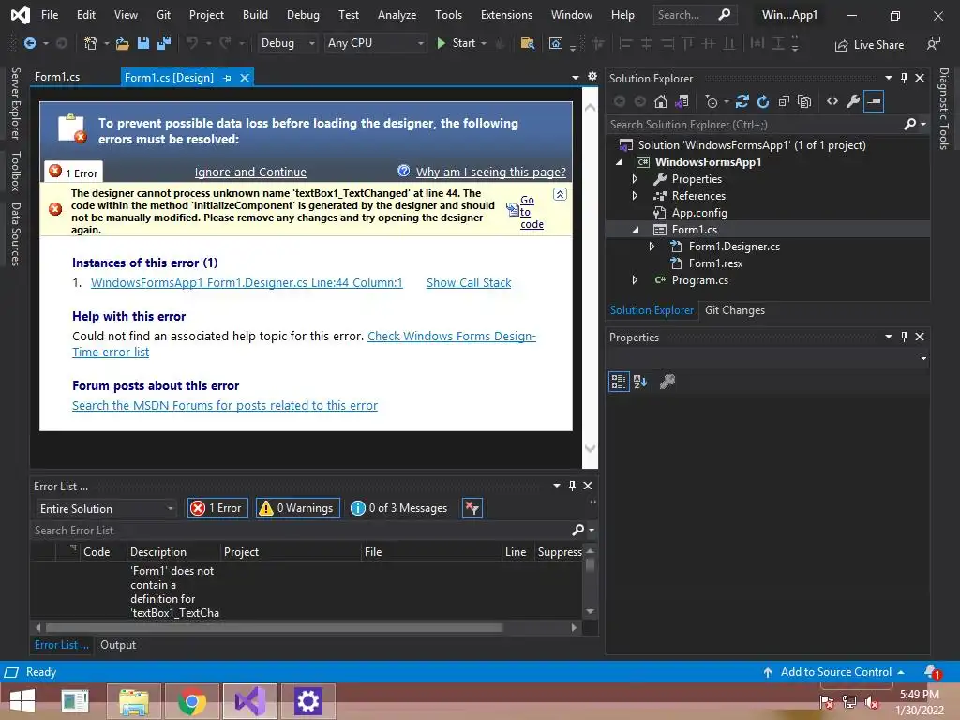The image size is (960, 720).
Task: Expand the Form1.Designer.cs node
Action: click(x=652, y=247)
